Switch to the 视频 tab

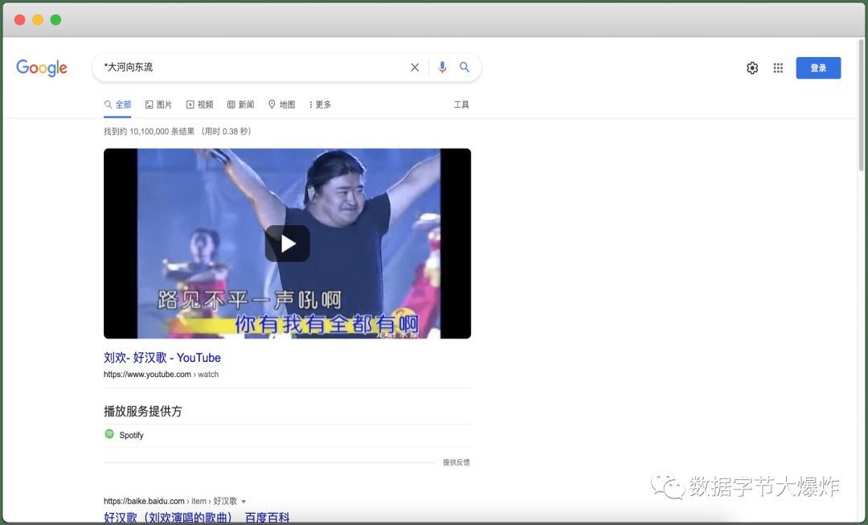pyautogui.click(x=199, y=105)
